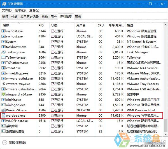
Task: Click the vertical scrollbar thumb
Action: pyautogui.click(x=165, y=126)
